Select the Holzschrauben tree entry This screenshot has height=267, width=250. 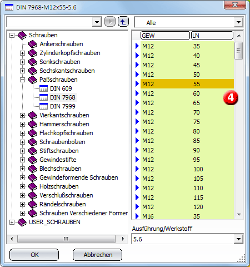(x=59, y=186)
